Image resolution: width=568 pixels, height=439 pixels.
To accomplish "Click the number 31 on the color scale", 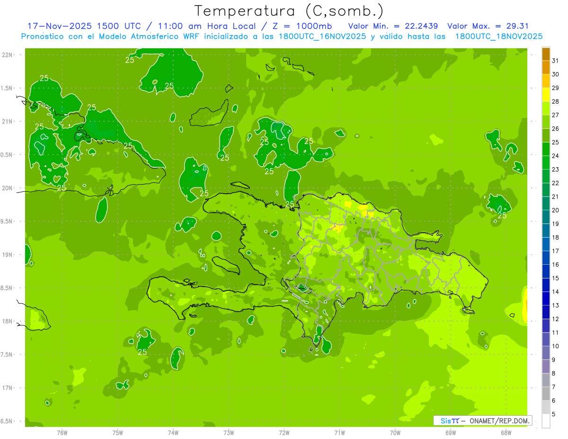I will click(556, 61).
